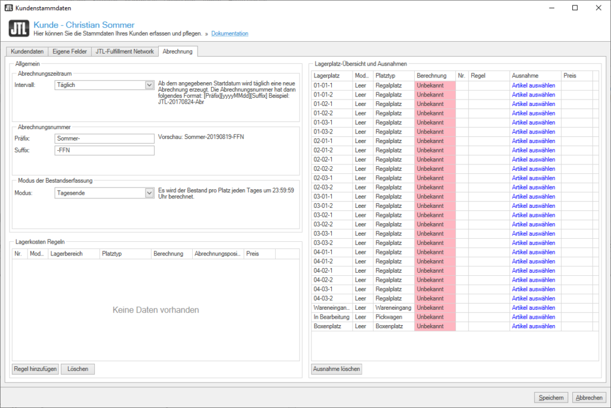Focus the Suffix text field
The width and height of the screenshot is (611, 408).
[104, 151]
